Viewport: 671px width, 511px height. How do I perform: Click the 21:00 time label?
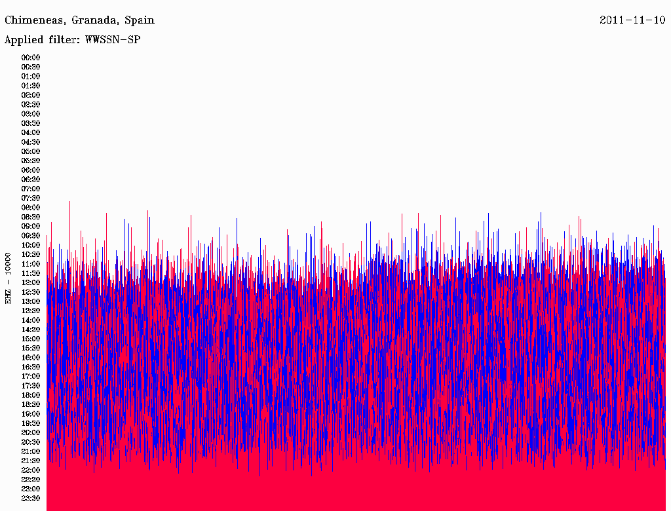point(31,451)
